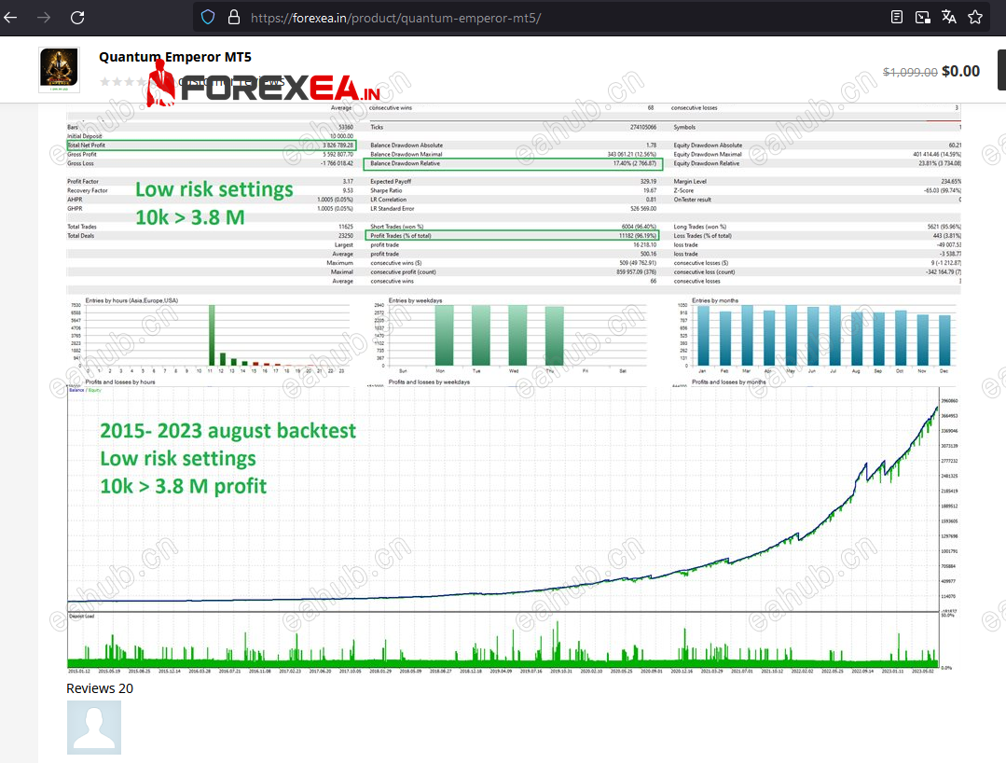
Task: Open the backtest report image
Action: click(x=514, y=388)
